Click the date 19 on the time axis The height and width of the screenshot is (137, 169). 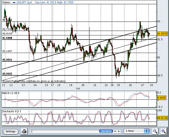[x=71, y=85]
